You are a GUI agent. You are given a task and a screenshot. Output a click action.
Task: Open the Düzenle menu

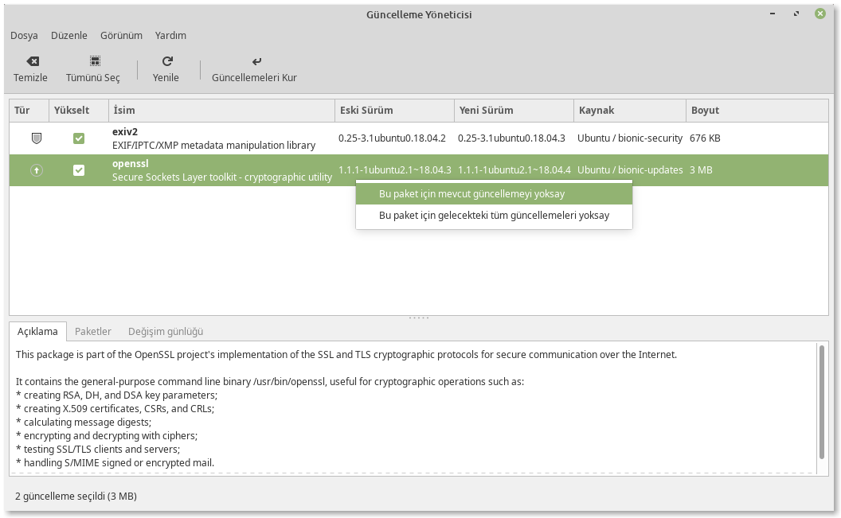click(69, 35)
